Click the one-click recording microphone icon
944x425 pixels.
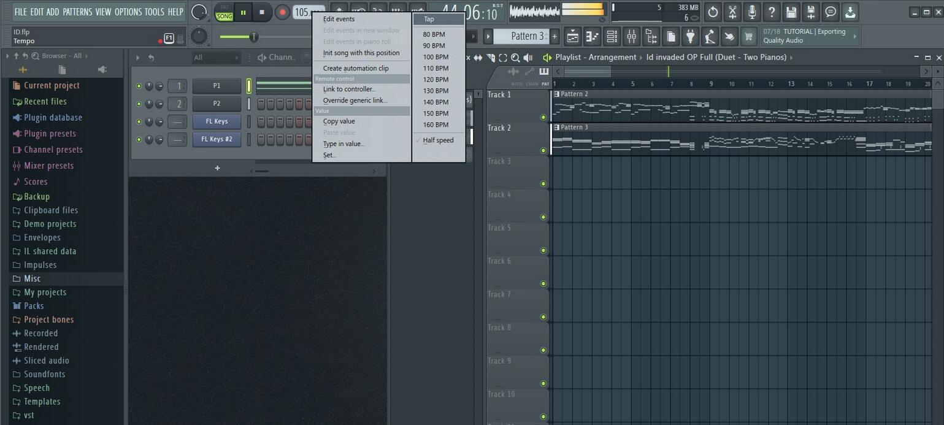752,12
